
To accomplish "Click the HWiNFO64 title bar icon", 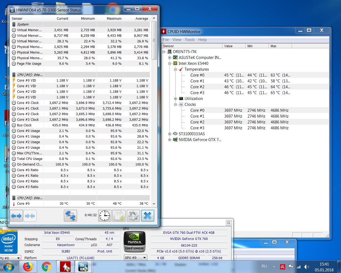I will tap(12, 10).
